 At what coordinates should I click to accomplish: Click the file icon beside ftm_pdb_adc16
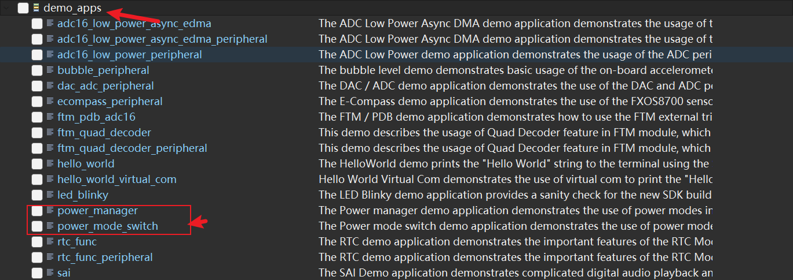(50, 117)
